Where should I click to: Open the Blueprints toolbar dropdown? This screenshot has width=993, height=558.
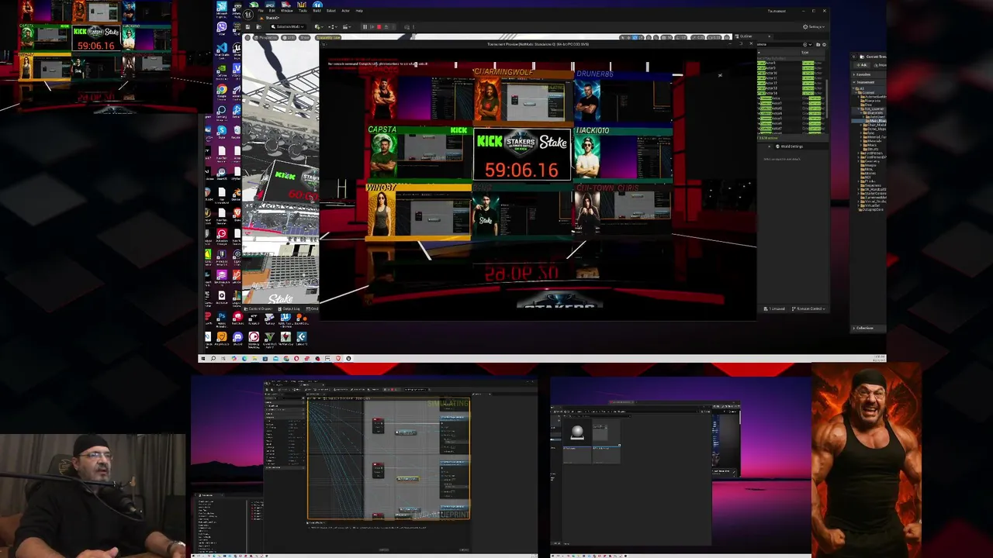333,26
